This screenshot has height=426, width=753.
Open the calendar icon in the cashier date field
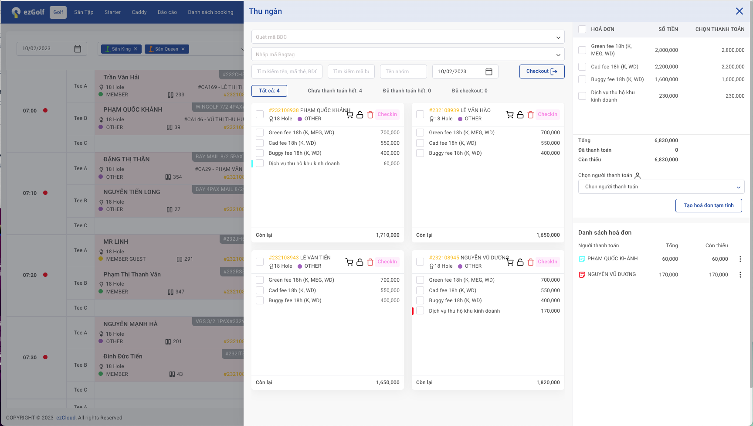tap(489, 72)
